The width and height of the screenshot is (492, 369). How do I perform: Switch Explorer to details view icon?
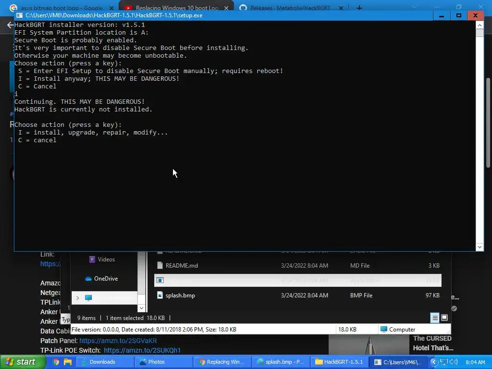coord(435,318)
